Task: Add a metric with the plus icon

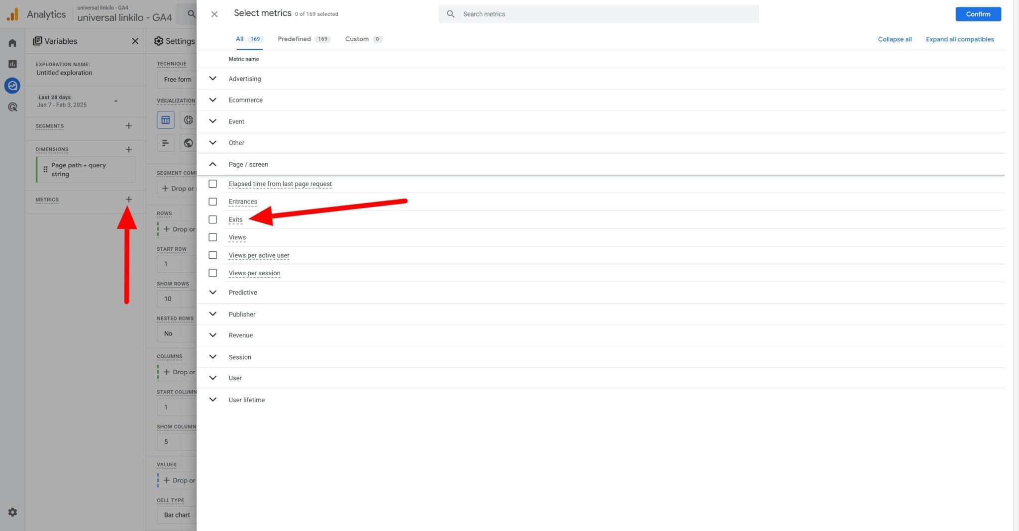Action: coord(128,199)
